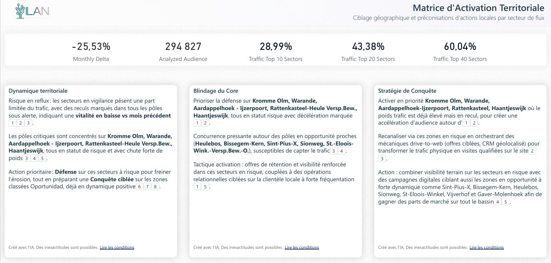Open citation 5 in Blindage du Core card
The height and width of the screenshot is (263, 551).
pyautogui.click(x=205, y=187)
